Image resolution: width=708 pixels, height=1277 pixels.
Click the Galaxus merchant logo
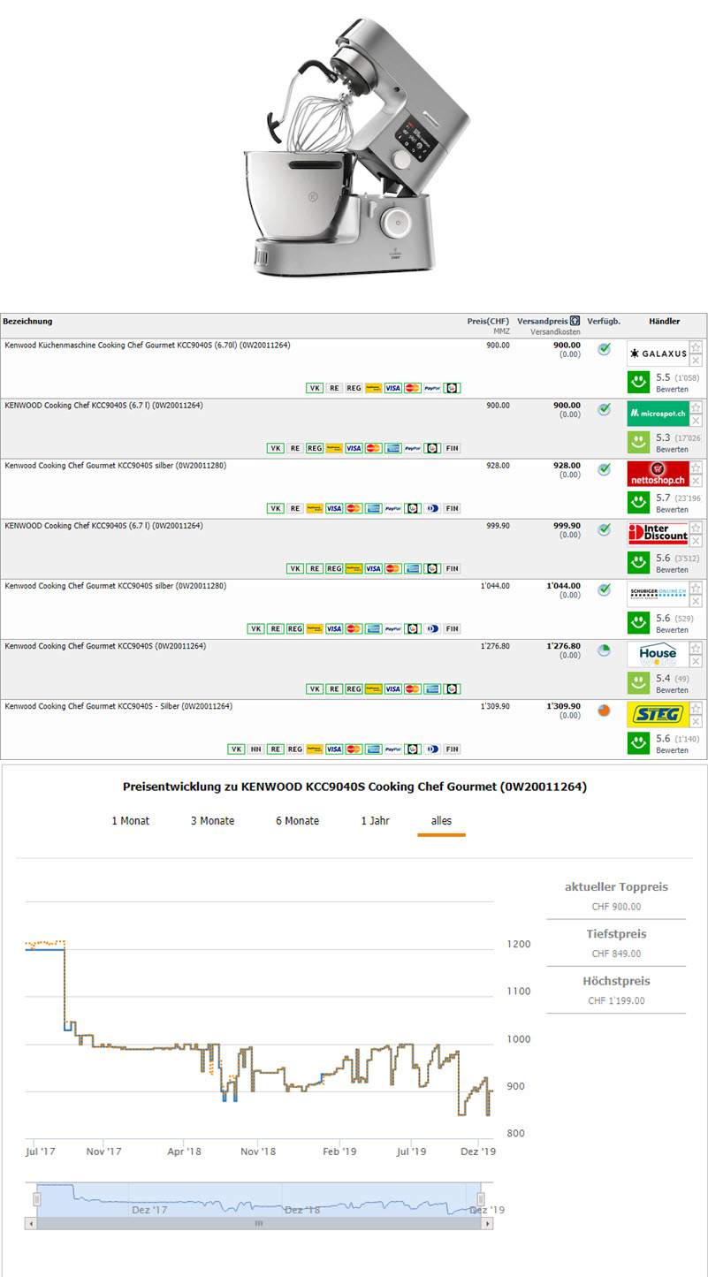(657, 353)
